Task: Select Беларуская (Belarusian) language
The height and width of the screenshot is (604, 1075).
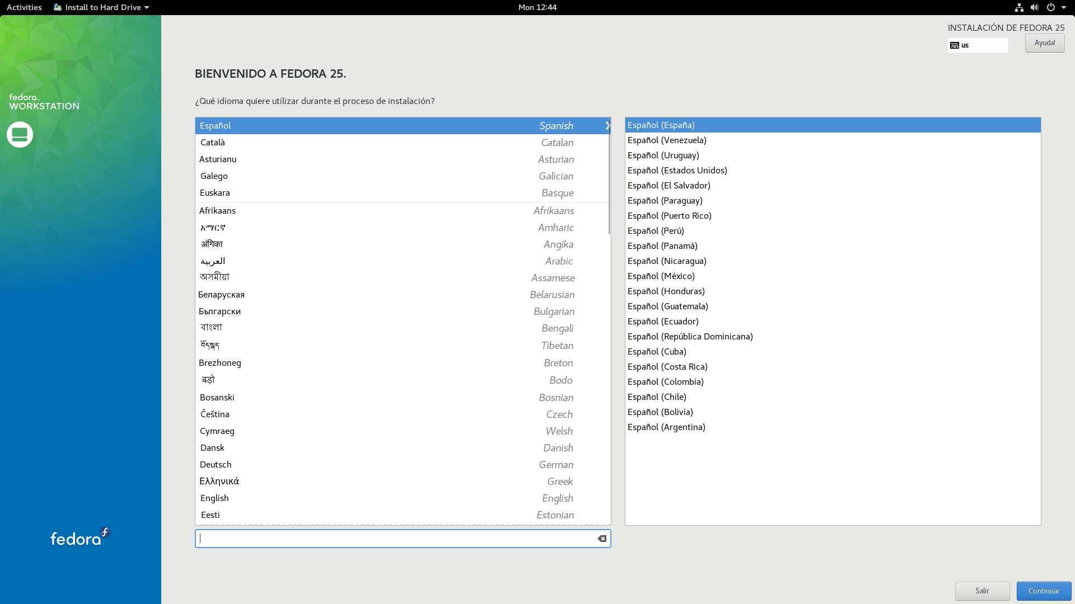Action: point(403,295)
